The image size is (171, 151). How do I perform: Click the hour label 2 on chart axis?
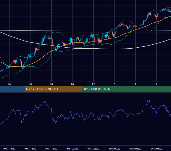[135, 84]
